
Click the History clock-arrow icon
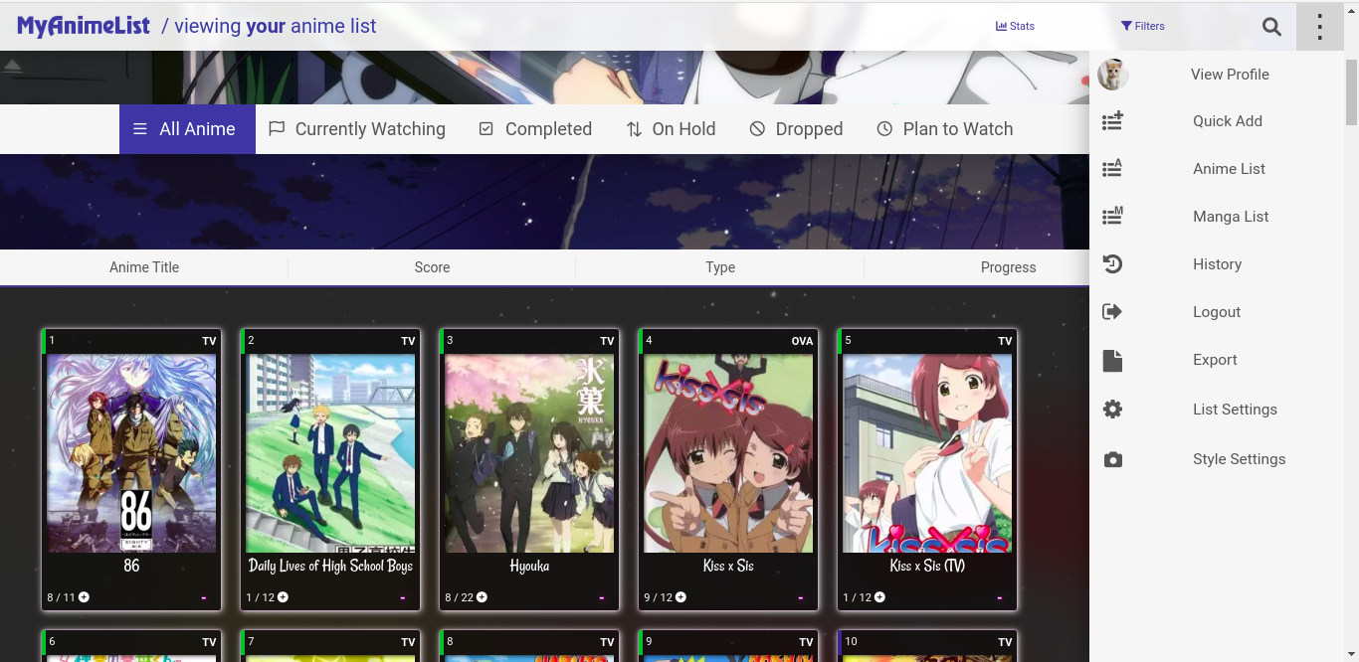tap(1112, 264)
